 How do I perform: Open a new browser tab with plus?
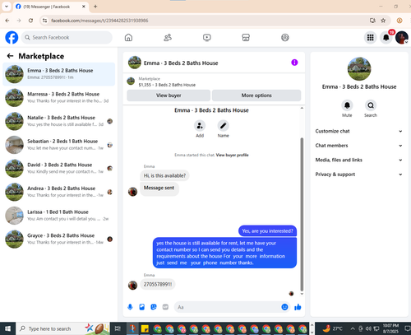(x=95, y=7)
